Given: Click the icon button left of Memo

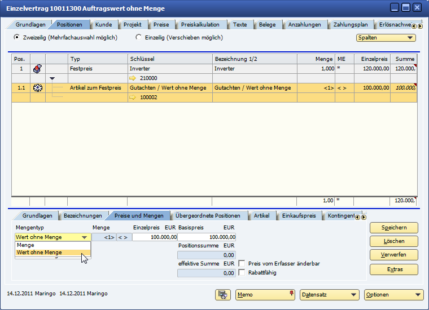Looking at the screenshot, I should (223, 294).
